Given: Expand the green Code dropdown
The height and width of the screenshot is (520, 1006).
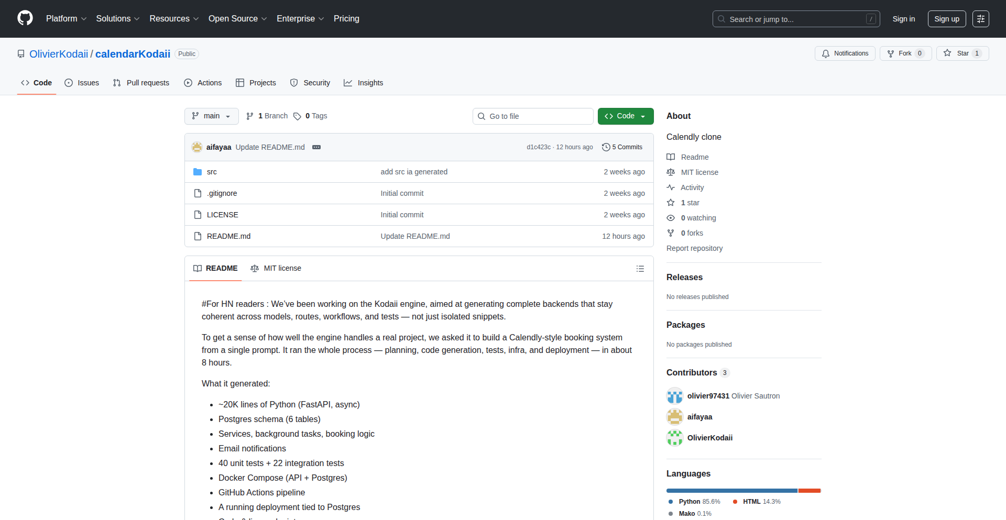Looking at the screenshot, I should (x=642, y=116).
